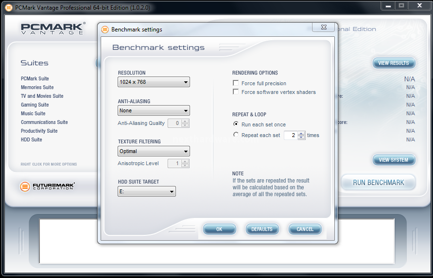Decrease repeat times count
The image size is (433, 278).
coord(302,138)
